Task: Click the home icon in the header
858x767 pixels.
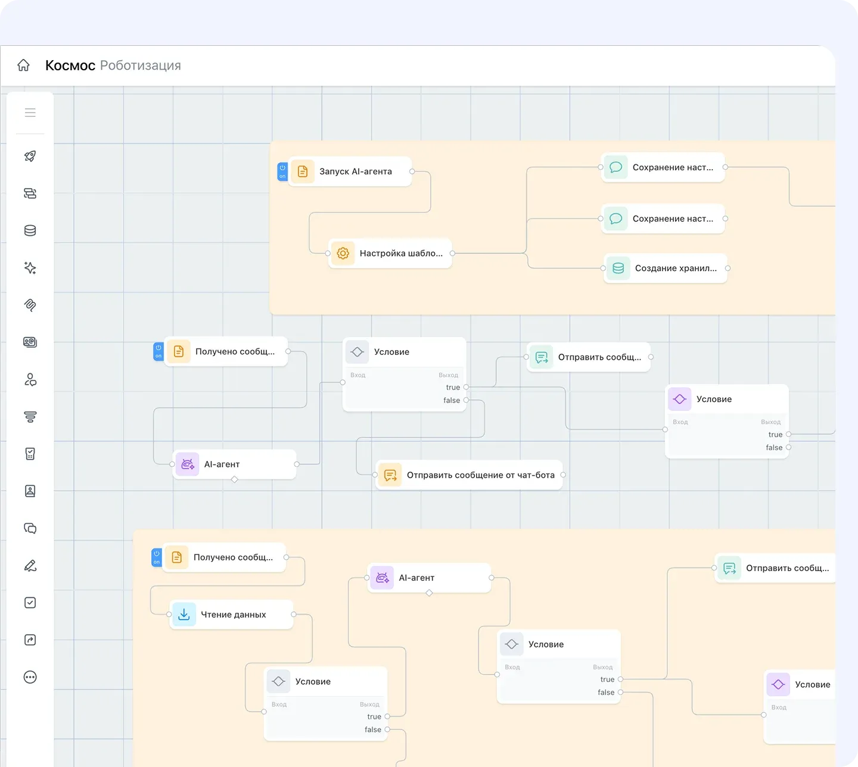Action: tap(23, 66)
